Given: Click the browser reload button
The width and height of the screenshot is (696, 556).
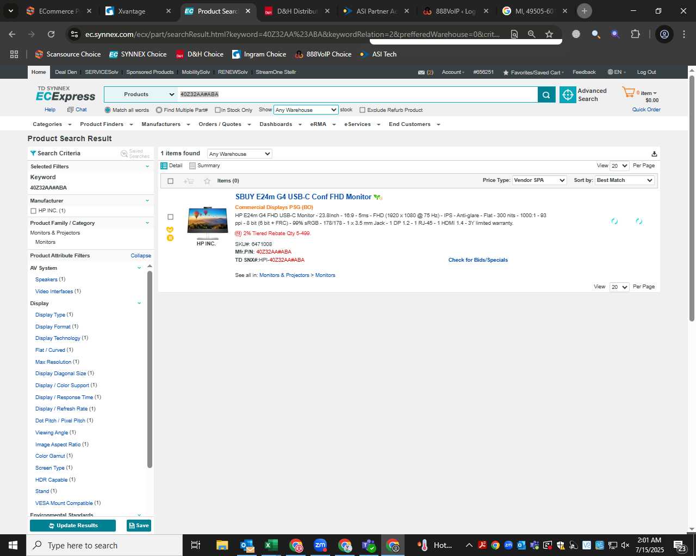Looking at the screenshot, I should click(51, 34).
